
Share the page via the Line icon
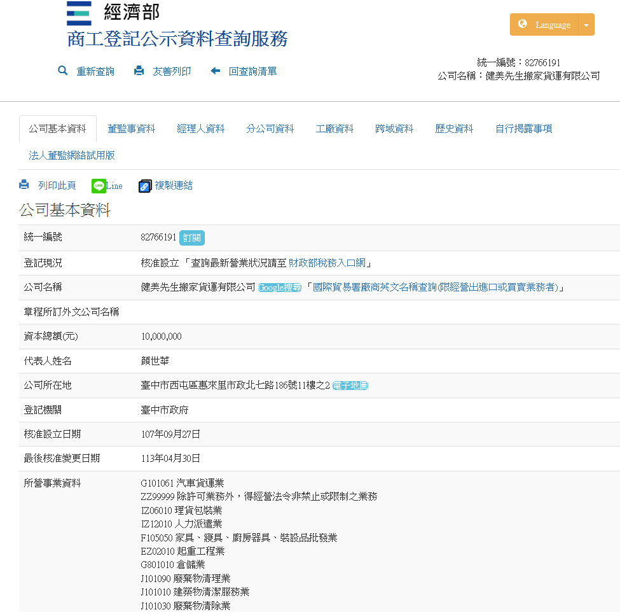[x=99, y=186]
